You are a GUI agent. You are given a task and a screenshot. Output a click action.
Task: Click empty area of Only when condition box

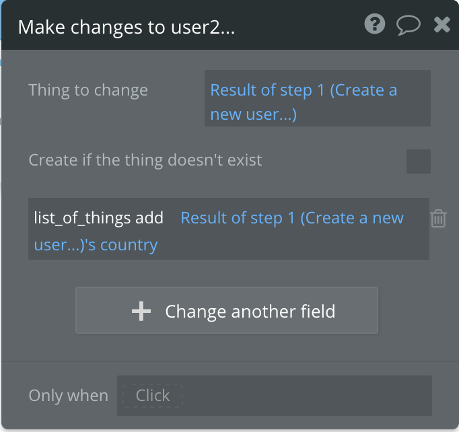point(303,395)
